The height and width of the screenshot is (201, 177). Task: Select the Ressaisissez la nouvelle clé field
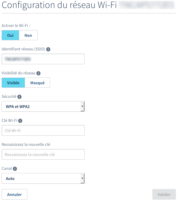(43, 154)
